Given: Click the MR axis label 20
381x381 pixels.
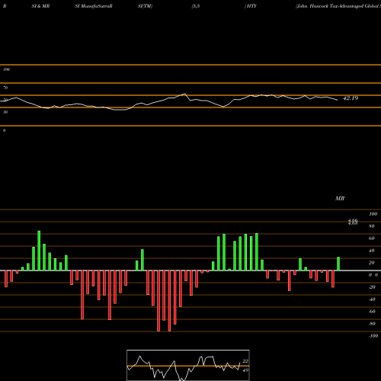Looking at the screenshot, I should (372, 263).
